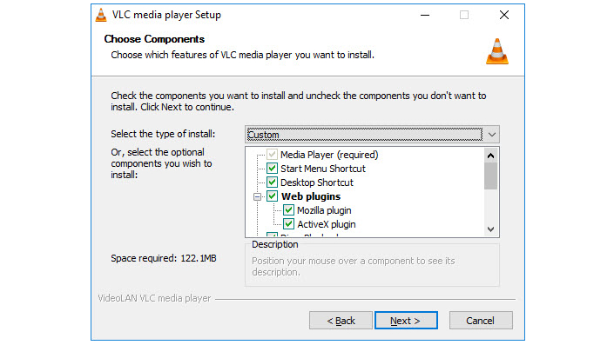Toggle the Web plugins checkbox
Viewport: 614px width, 345px height.
272,196
